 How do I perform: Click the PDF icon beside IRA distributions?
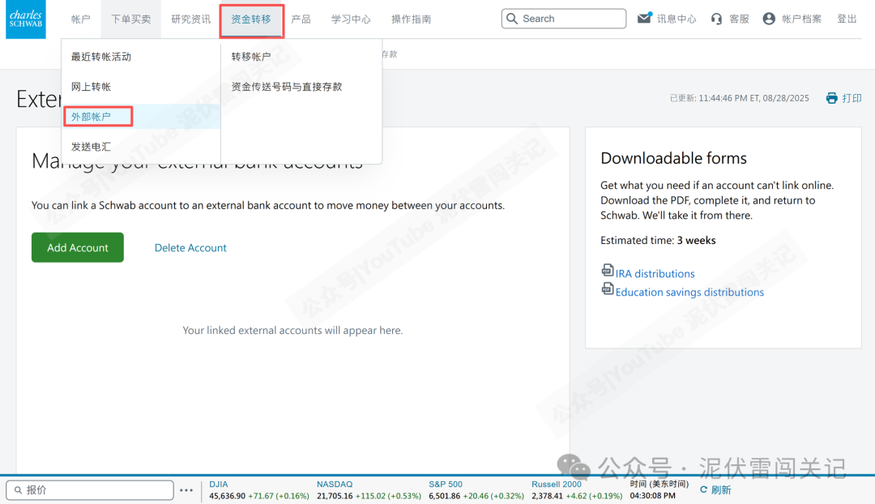(607, 270)
